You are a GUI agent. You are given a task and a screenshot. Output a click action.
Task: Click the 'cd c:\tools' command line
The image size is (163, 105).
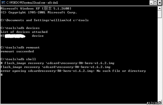coord(45,20)
